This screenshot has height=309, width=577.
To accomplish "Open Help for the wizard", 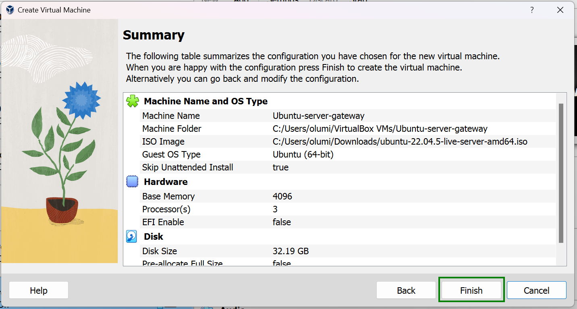I will coord(39,290).
